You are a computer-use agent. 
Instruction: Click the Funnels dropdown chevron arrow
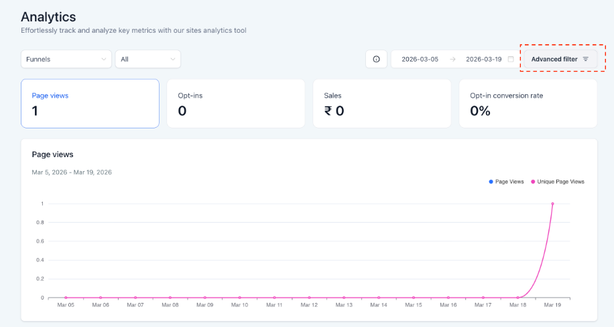click(104, 59)
